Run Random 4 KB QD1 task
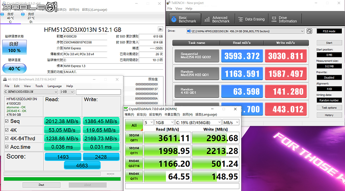The image size is (345, 191). 197,91
